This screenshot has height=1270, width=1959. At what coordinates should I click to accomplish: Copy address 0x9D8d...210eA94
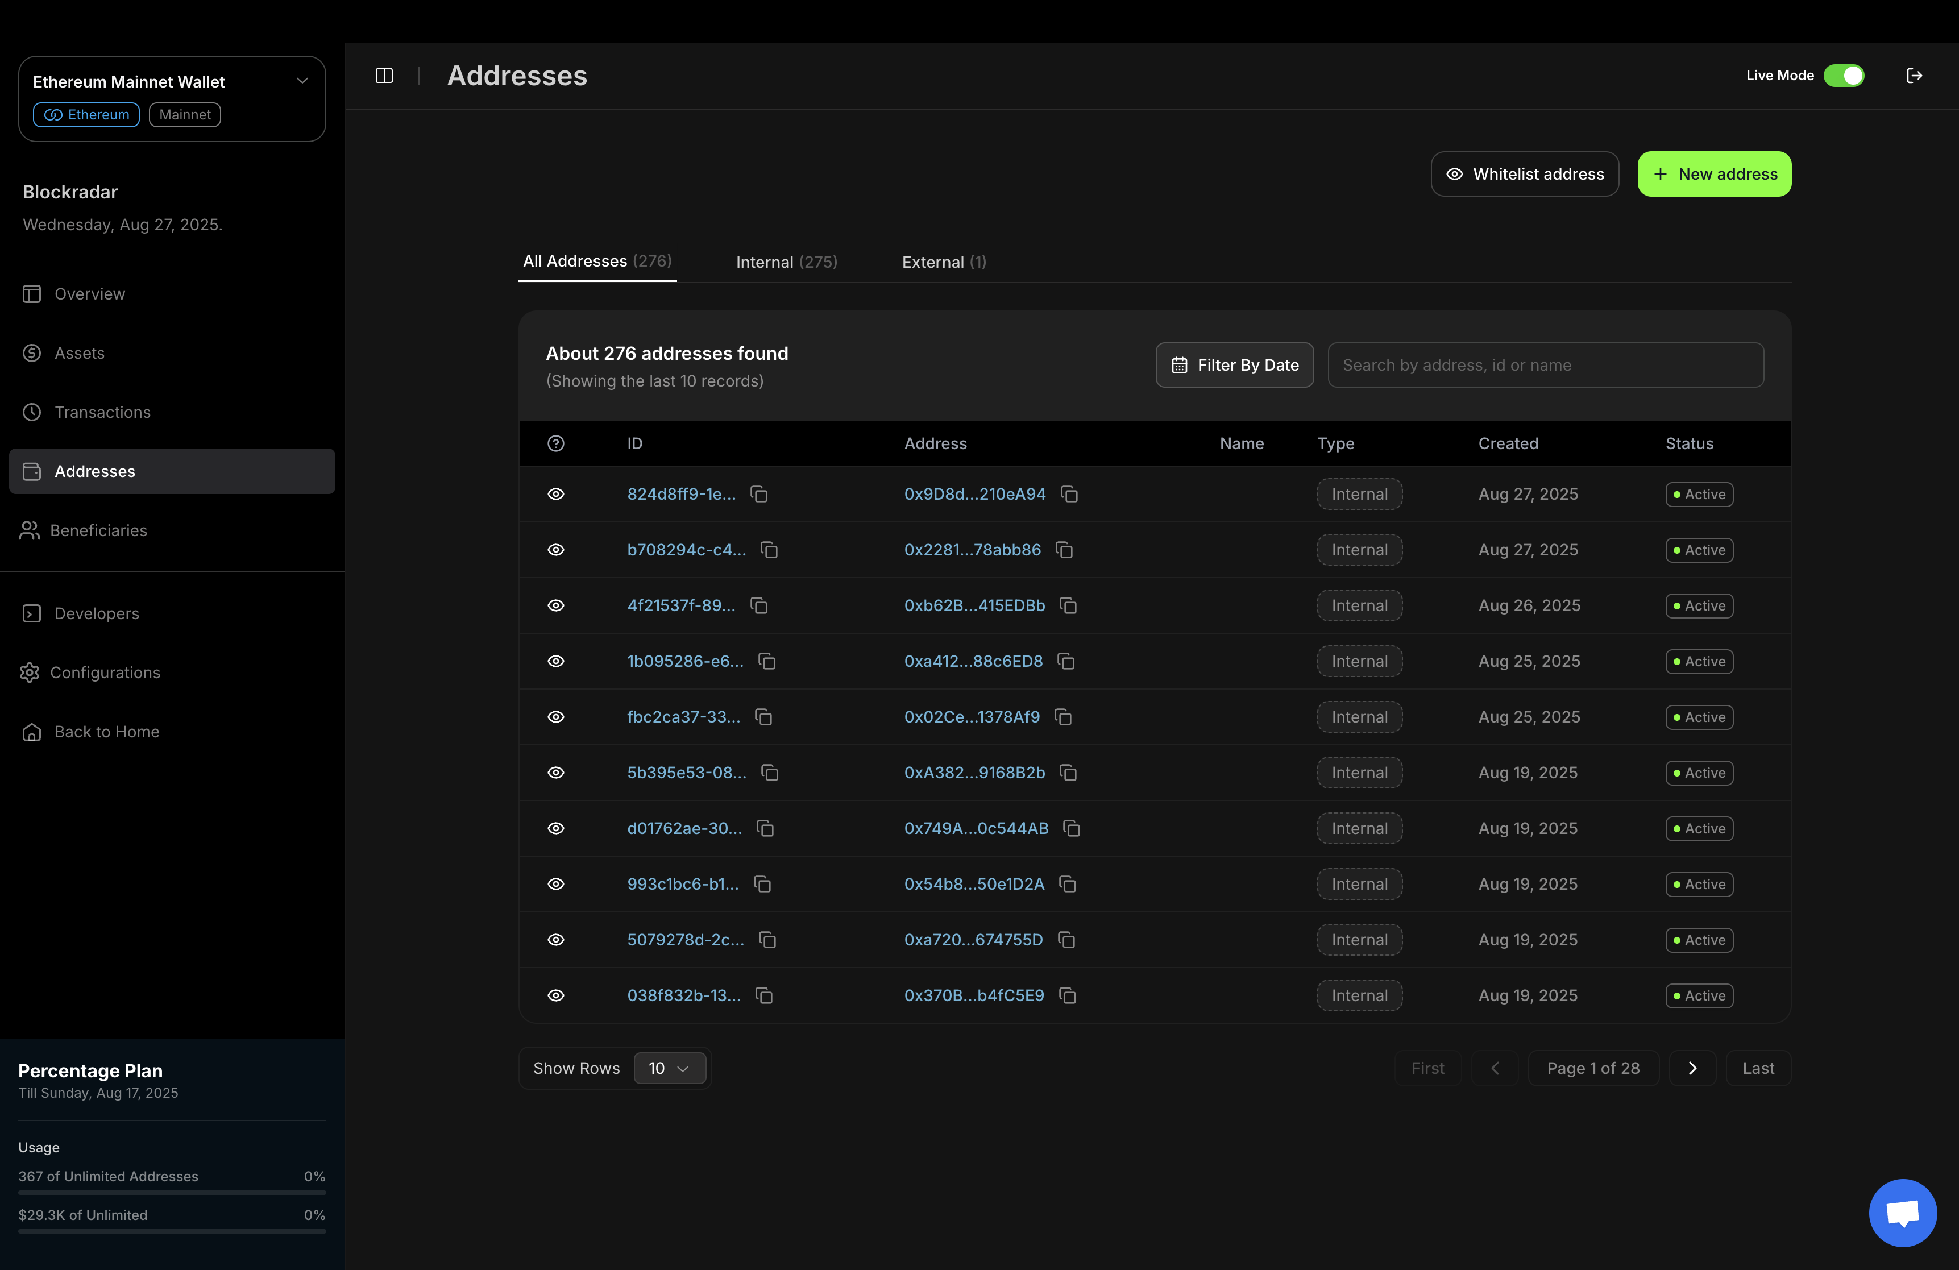(x=1069, y=494)
